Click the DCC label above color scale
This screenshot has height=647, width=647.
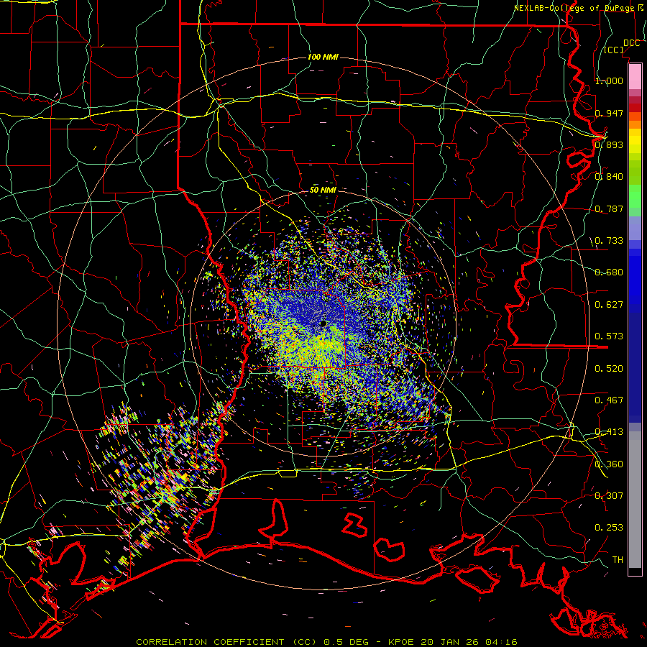pos(631,43)
